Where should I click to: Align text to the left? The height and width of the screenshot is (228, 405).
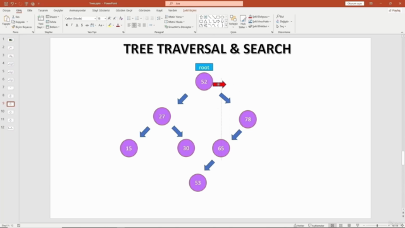point(129,25)
